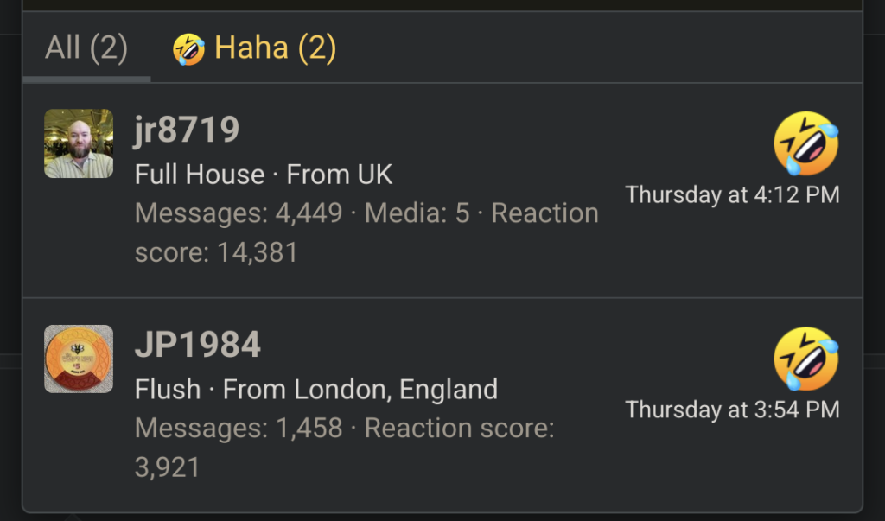The width and height of the screenshot is (885, 521).
Task: Click the reaction score 3,921 value
Action: (168, 467)
